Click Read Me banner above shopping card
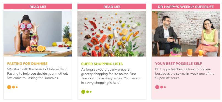The width and height of the screenshot is (222, 102). click(x=112, y=7)
